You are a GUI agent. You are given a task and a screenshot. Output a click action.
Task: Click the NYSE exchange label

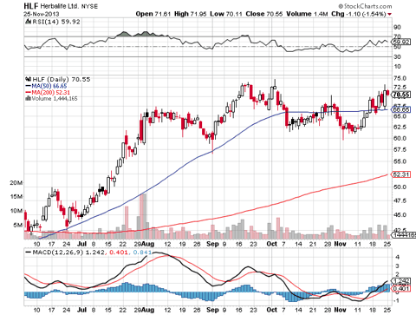point(89,6)
